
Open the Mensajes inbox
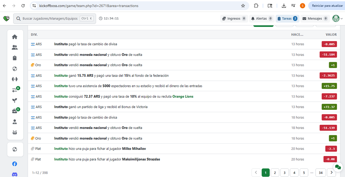pos(315,19)
